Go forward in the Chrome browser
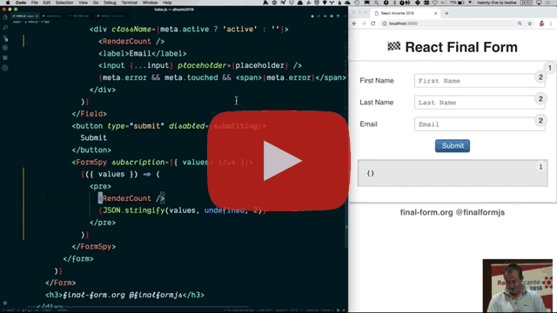This screenshot has height=313, width=557. pyautogui.click(x=364, y=23)
